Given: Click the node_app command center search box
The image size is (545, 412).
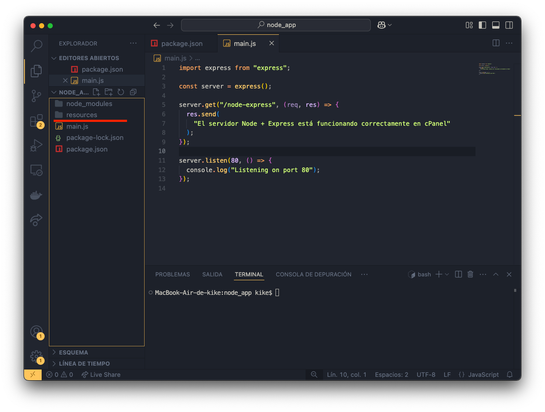Looking at the screenshot, I should (276, 25).
